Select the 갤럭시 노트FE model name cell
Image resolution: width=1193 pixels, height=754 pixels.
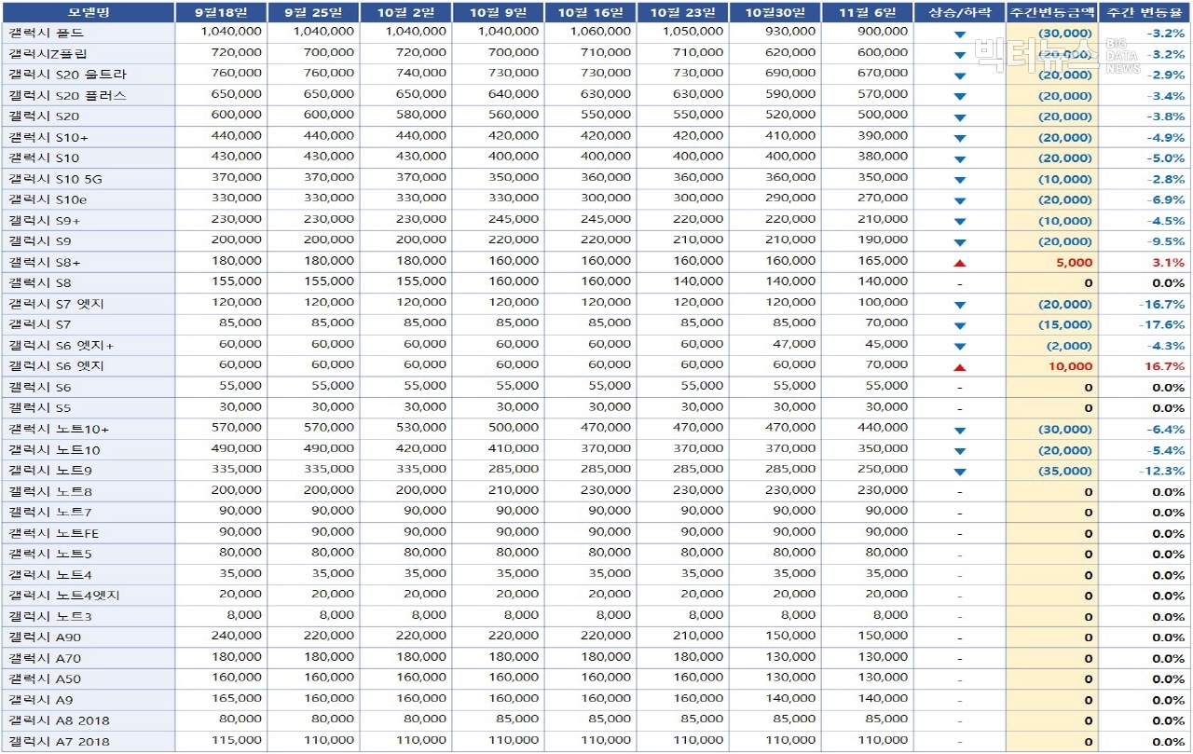[88, 534]
